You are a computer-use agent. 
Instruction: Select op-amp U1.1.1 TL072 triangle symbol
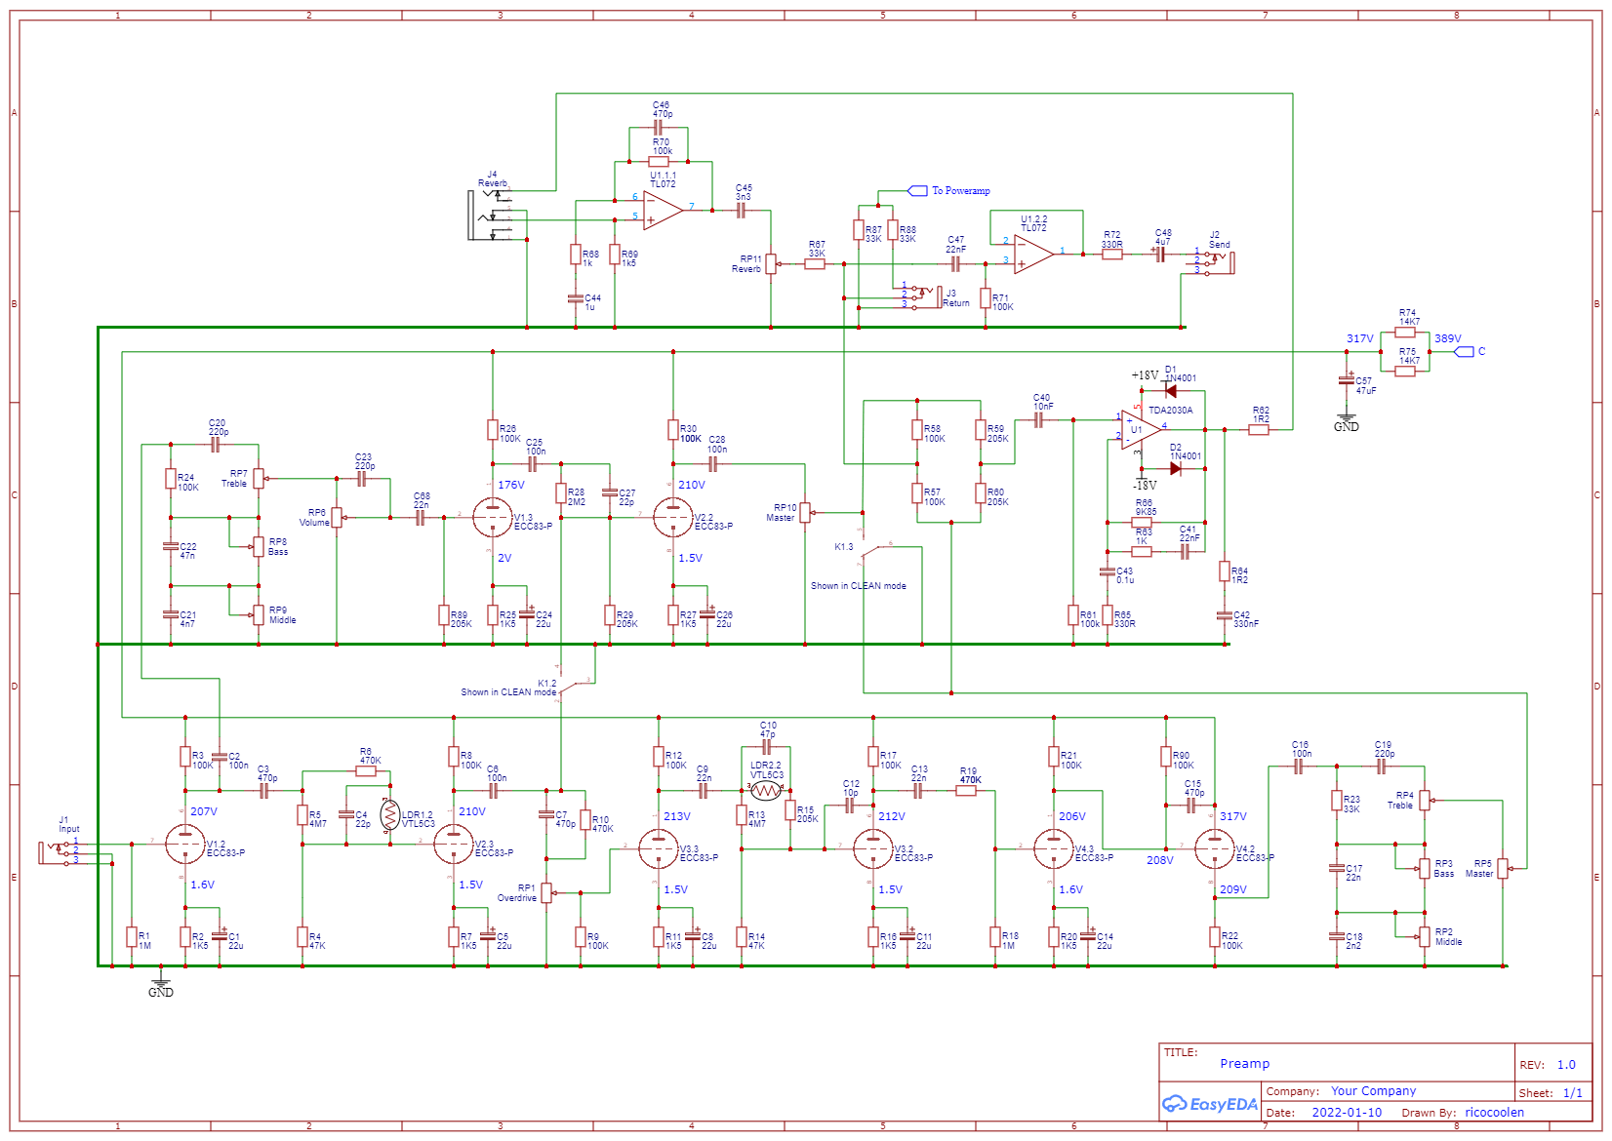663,210
